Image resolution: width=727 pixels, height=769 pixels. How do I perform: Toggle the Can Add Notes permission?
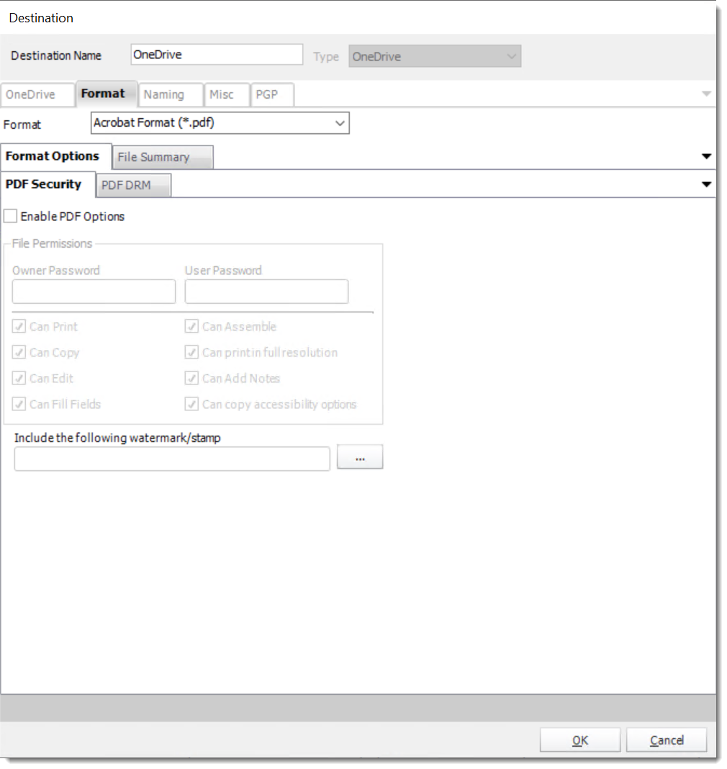pos(191,378)
